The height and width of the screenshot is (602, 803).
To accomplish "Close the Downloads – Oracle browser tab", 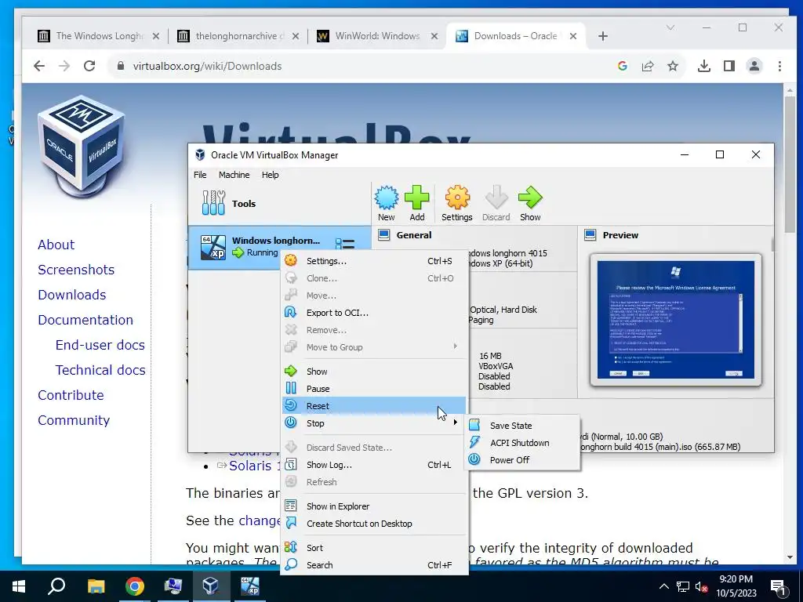I will [573, 36].
